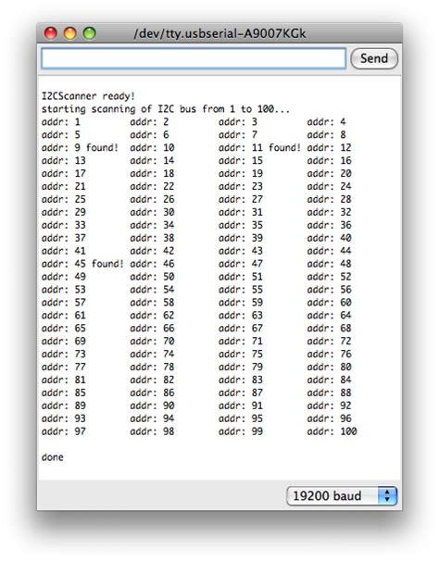Click the 'addr: 20' entry
Image resolution: width=439 pixels, height=561 pixels.
tap(329, 173)
